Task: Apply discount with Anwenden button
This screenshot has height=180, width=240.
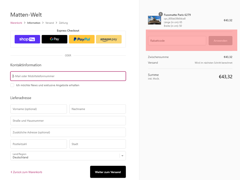Action: pos(221,41)
